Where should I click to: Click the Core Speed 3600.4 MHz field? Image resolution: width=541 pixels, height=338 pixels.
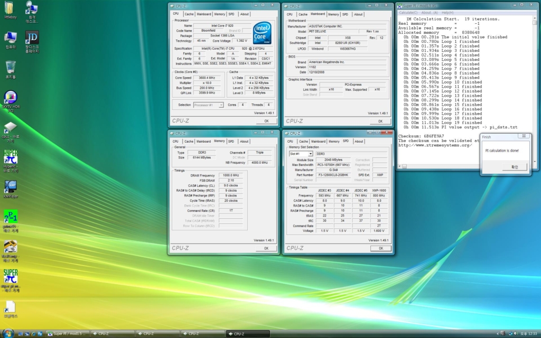point(207,78)
